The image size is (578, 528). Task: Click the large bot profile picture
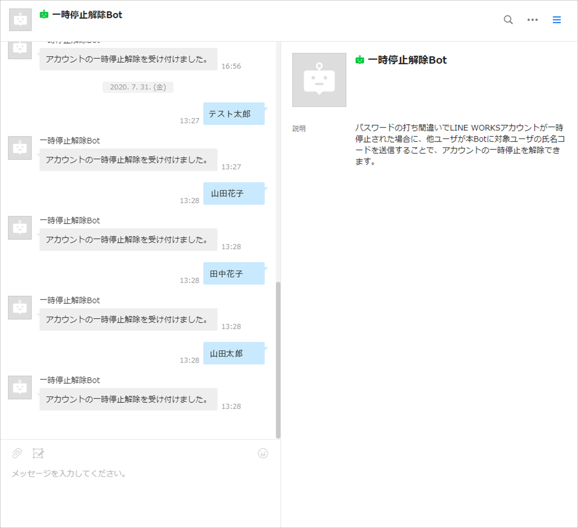[319, 80]
